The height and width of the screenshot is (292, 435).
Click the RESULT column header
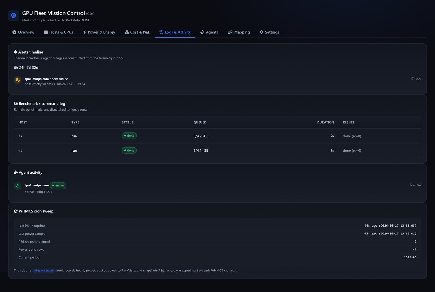pos(349,122)
